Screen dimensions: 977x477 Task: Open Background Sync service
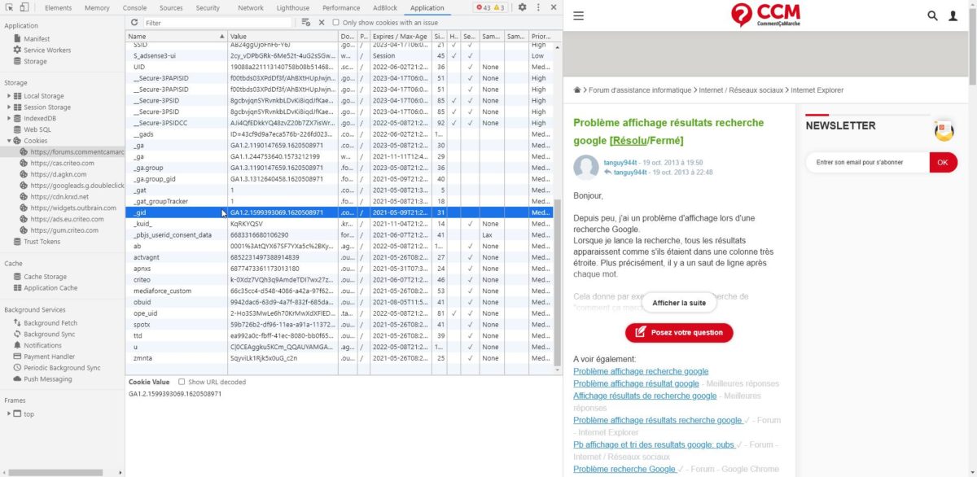[x=50, y=335]
